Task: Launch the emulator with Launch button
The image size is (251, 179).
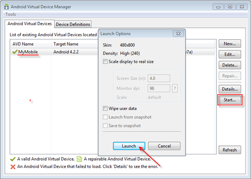Action: click(x=129, y=146)
